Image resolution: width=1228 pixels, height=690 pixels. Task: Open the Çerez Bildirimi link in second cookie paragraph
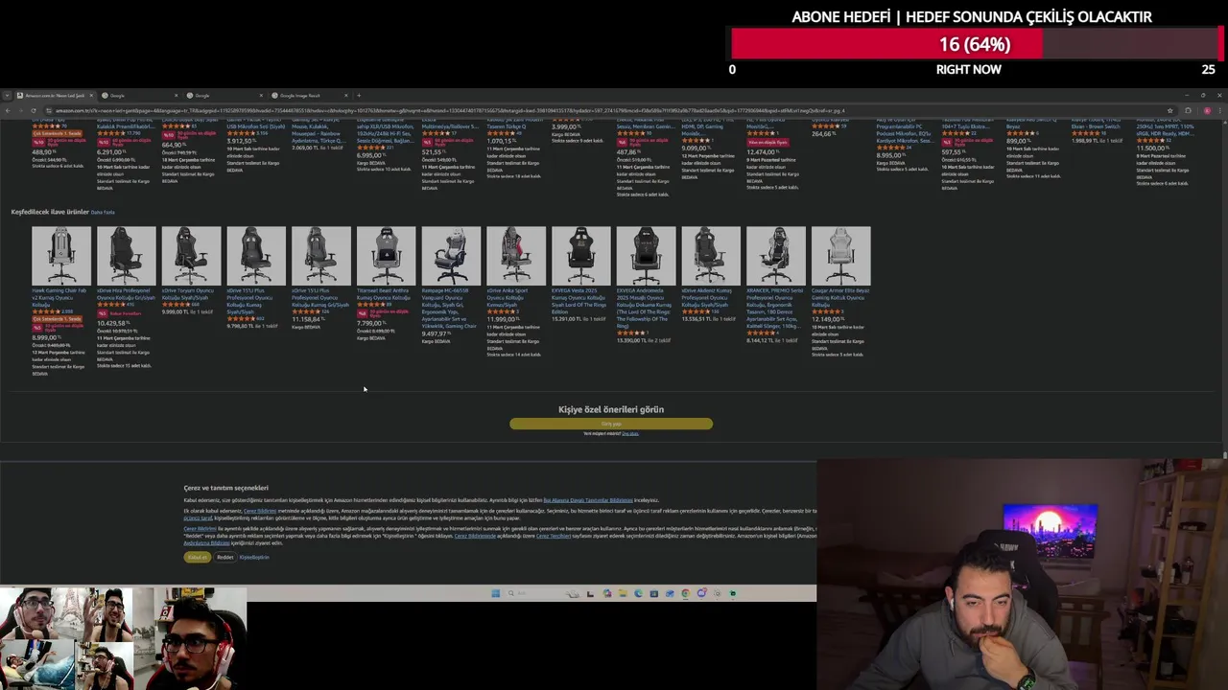coord(260,511)
